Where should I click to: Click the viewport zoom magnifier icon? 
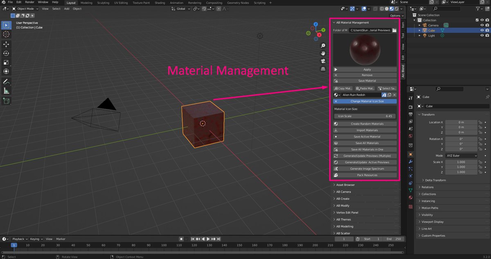click(323, 46)
